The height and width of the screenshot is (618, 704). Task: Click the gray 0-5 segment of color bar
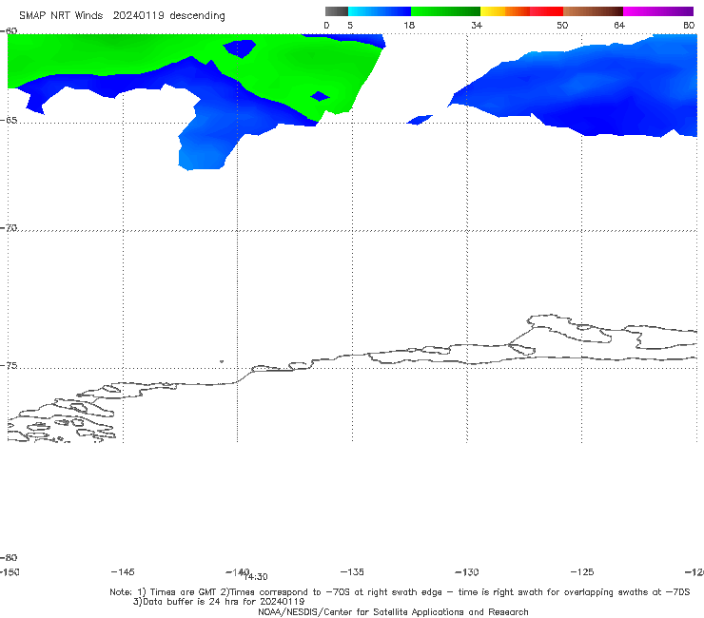337,11
